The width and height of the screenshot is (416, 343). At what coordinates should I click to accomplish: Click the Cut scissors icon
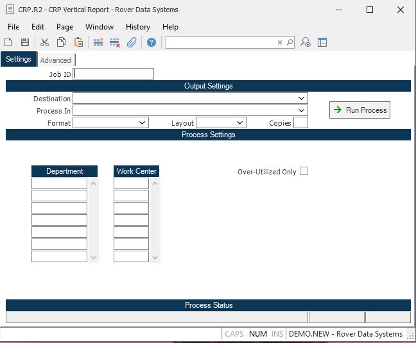44,42
